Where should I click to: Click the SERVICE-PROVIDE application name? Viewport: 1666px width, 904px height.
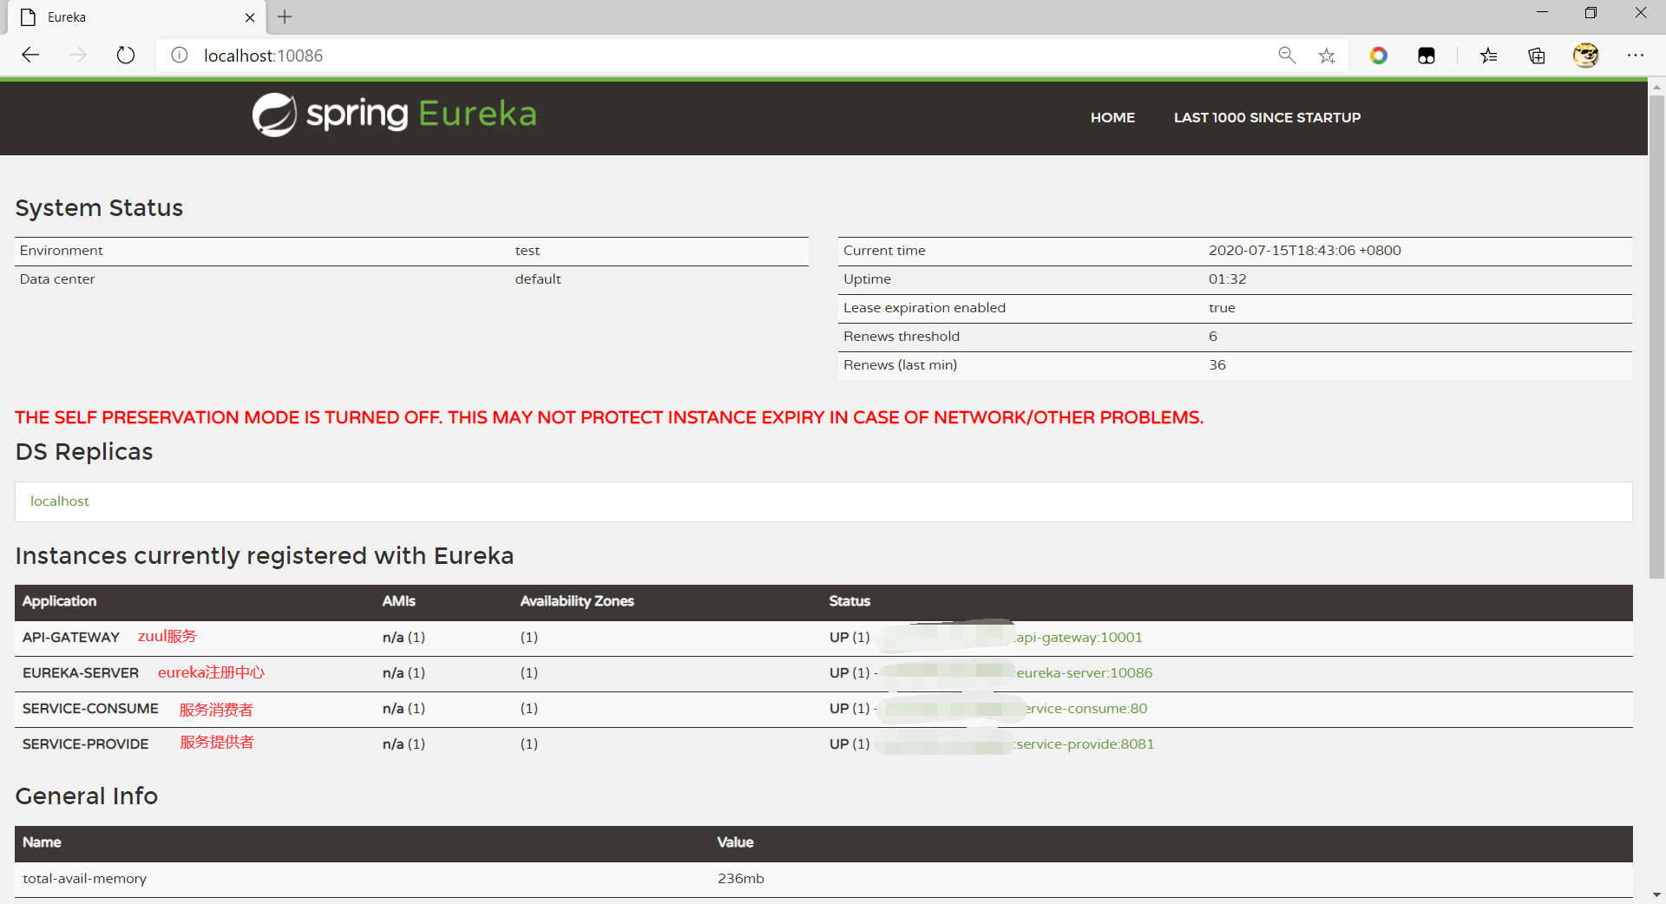click(x=85, y=744)
